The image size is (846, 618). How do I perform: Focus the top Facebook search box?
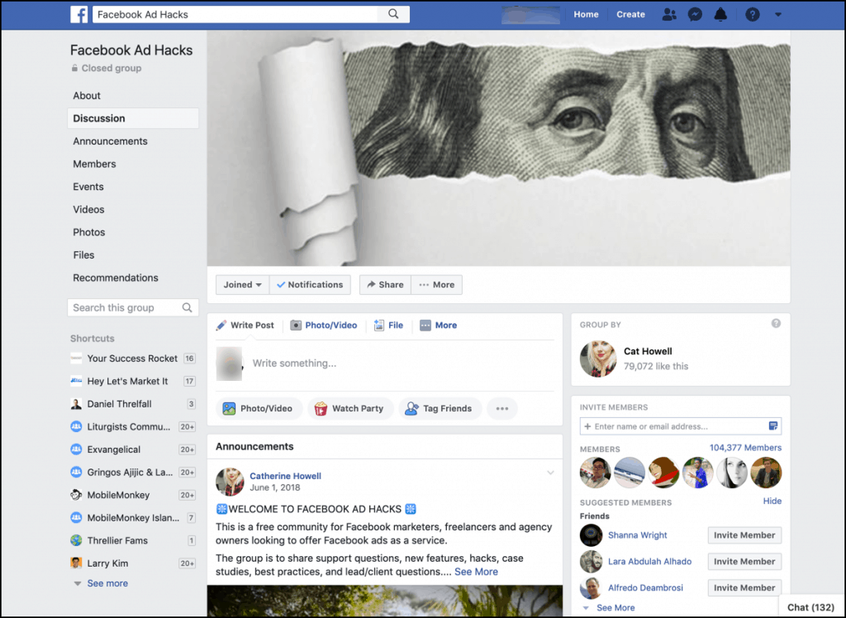click(235, 15)
